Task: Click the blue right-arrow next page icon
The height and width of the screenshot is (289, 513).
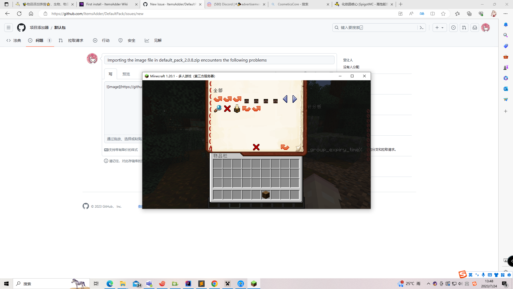Action: tap(294, 99)
